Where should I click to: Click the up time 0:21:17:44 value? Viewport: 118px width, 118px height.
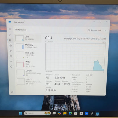click(x=51, y=90)
